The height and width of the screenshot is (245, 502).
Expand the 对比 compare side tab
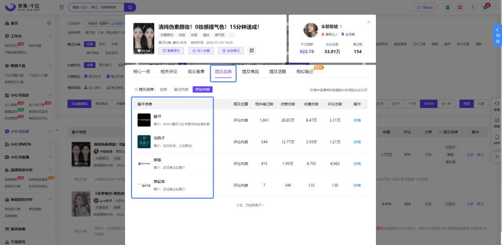click(x=497, y=35)
